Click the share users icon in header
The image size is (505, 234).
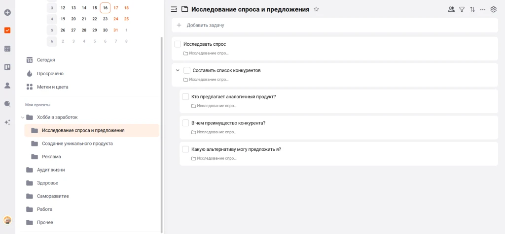coord(451,9)
